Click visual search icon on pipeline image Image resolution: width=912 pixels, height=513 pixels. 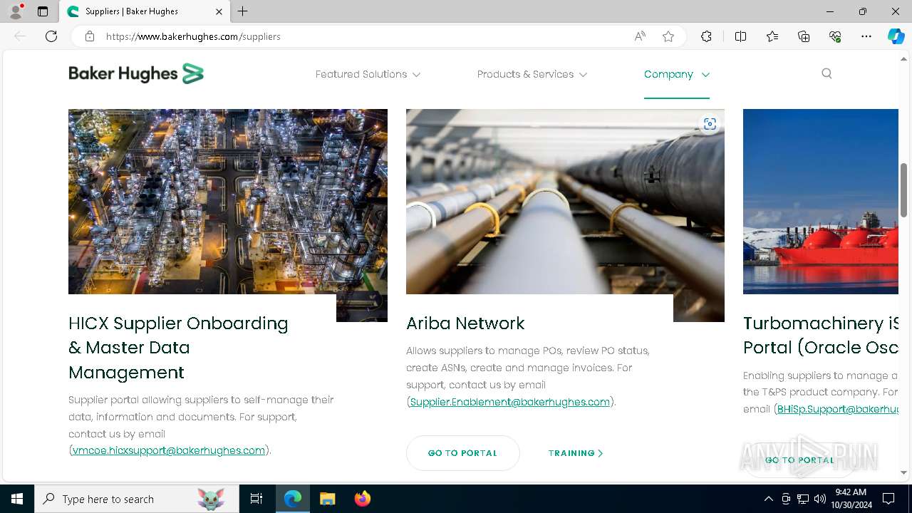710,124
